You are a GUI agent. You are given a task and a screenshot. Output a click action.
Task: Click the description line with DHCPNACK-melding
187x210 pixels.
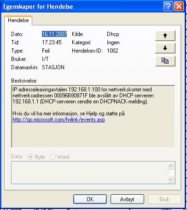click(80, 102)
